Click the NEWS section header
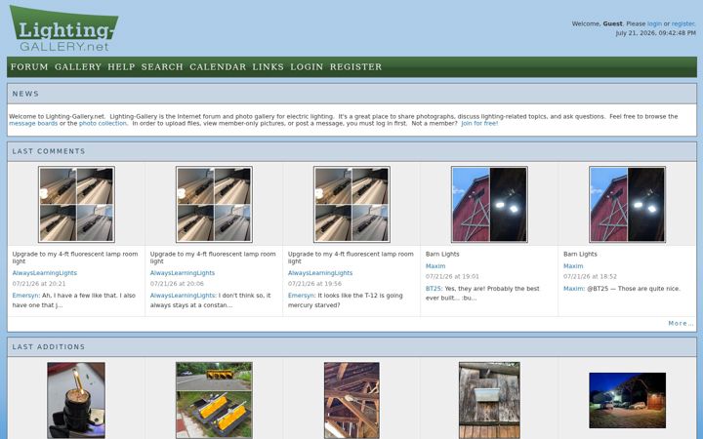 351,94
